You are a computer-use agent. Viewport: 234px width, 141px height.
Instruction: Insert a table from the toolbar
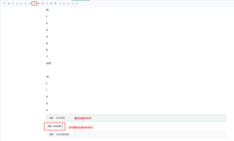click(55, 3)
